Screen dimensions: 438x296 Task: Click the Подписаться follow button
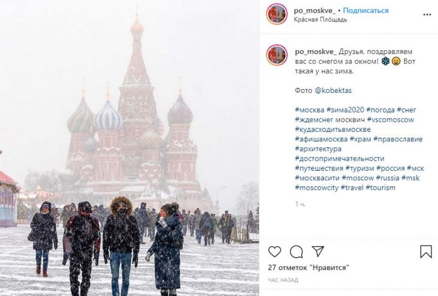365,11
